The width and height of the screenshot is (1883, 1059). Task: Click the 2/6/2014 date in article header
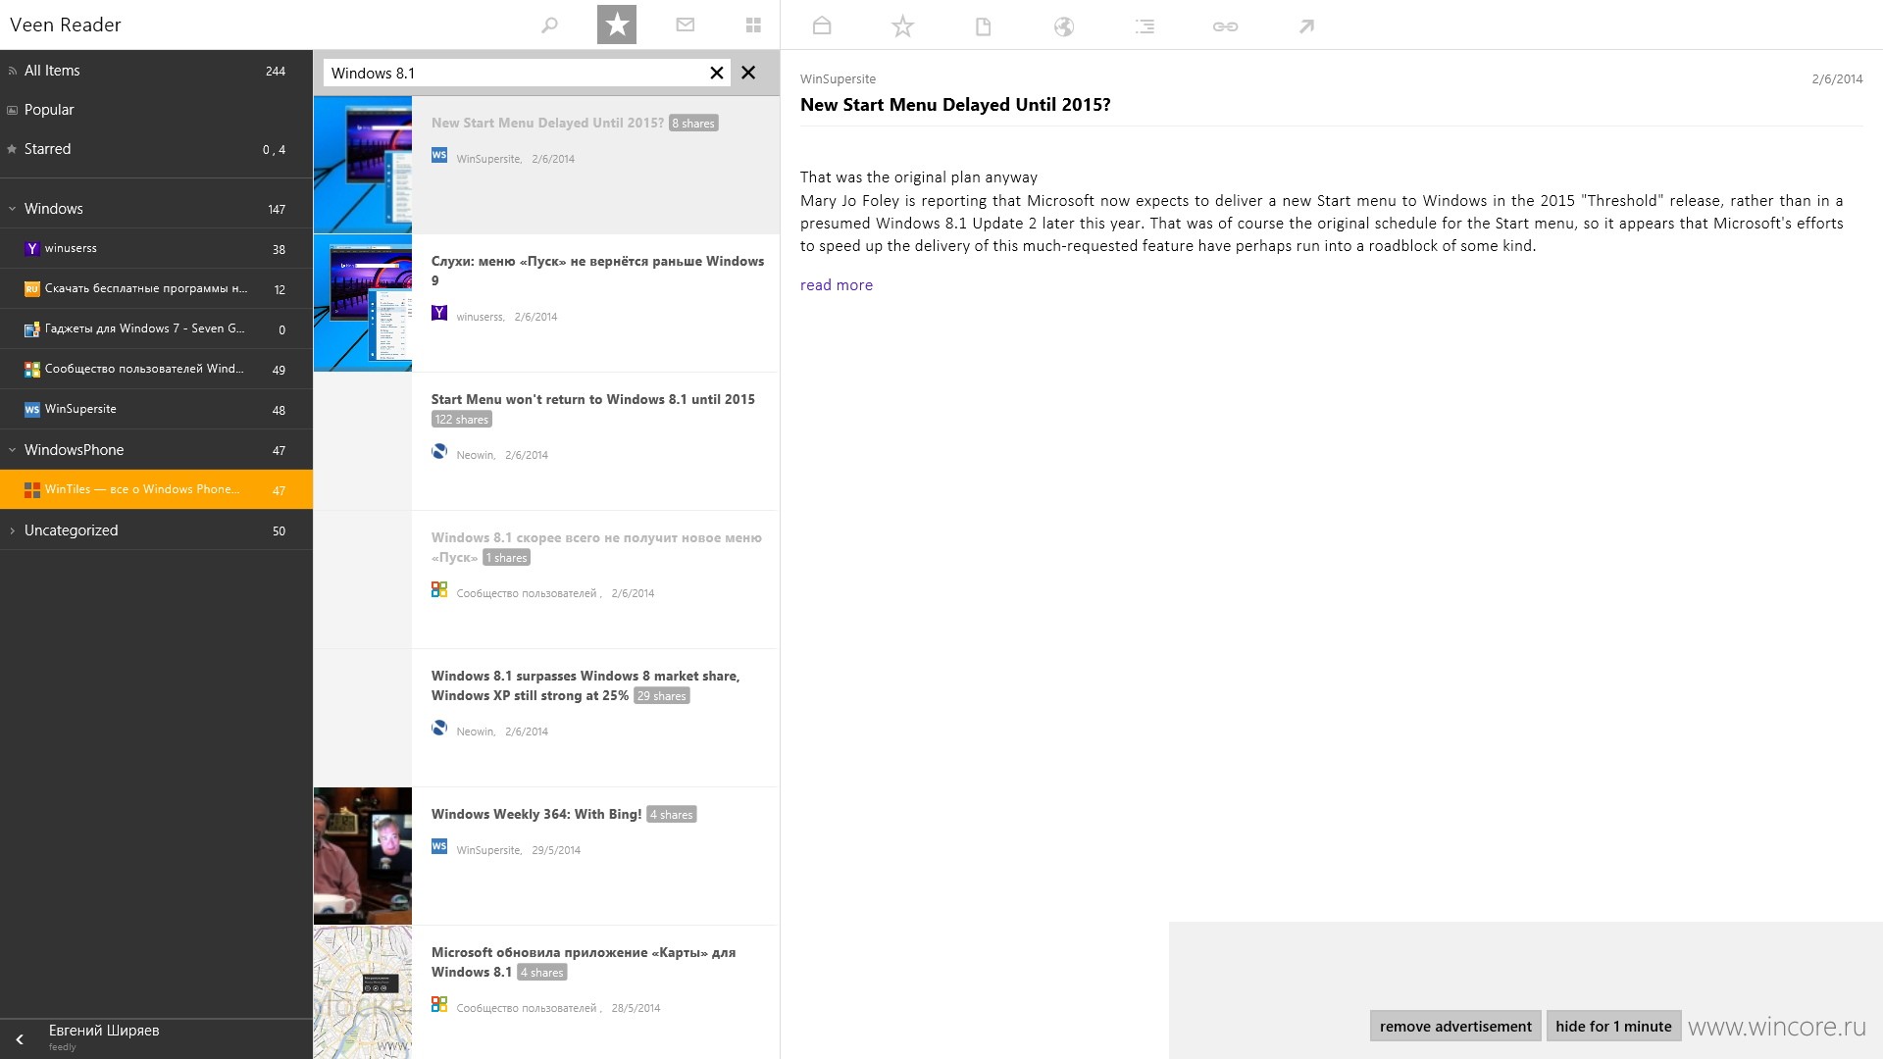click(1837, 79)
